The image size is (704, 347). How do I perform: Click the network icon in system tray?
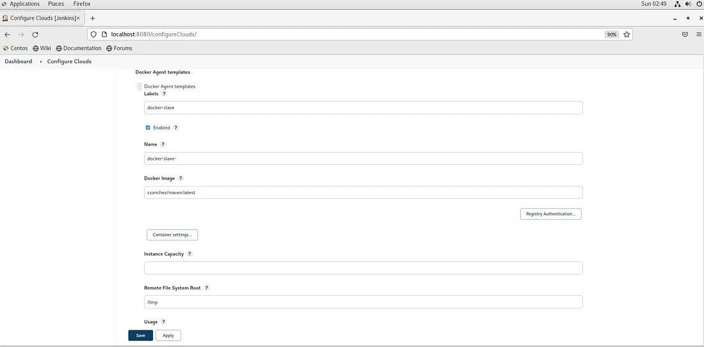click(x=678, y=4)
